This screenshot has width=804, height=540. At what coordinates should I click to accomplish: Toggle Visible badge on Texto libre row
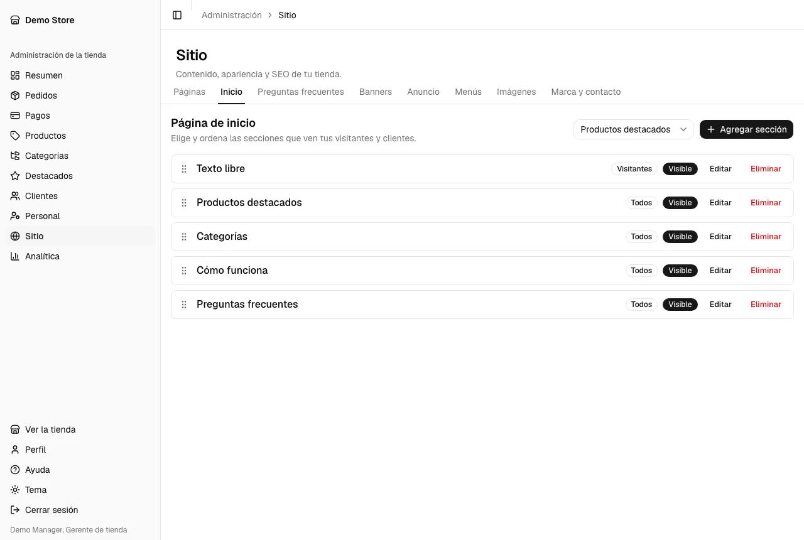[680, 169]
